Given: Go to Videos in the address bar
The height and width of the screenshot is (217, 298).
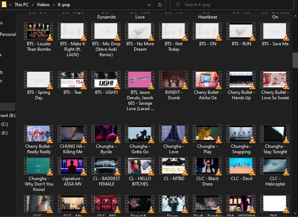Looking at the screenshot, I should coord(43,5).
